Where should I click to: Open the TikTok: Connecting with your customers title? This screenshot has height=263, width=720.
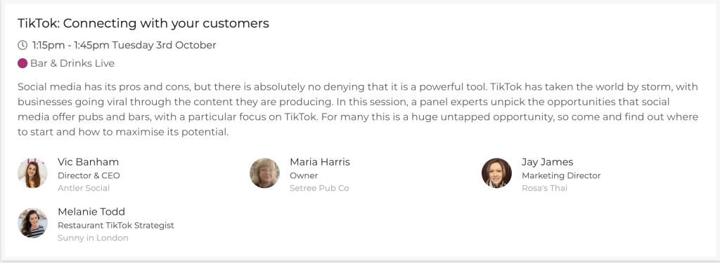click(143, 23)
